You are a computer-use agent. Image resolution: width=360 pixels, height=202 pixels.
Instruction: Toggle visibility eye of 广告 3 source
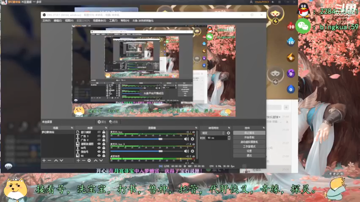pyautogui.click(x=99, y=136)
